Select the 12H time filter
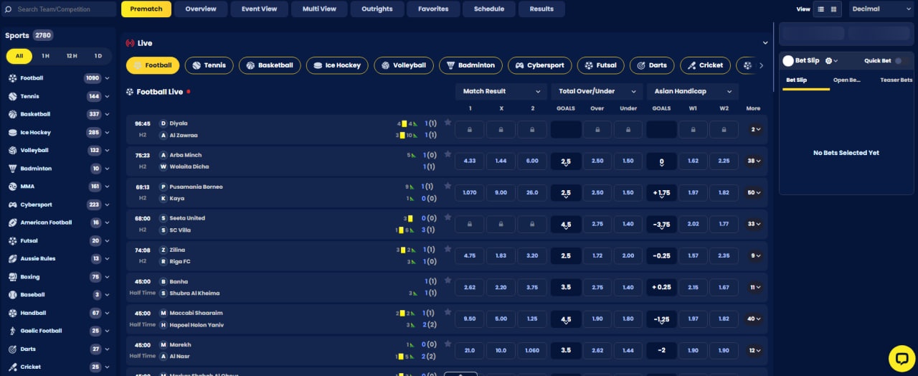The image size is (918, 376). pos(72,56)
